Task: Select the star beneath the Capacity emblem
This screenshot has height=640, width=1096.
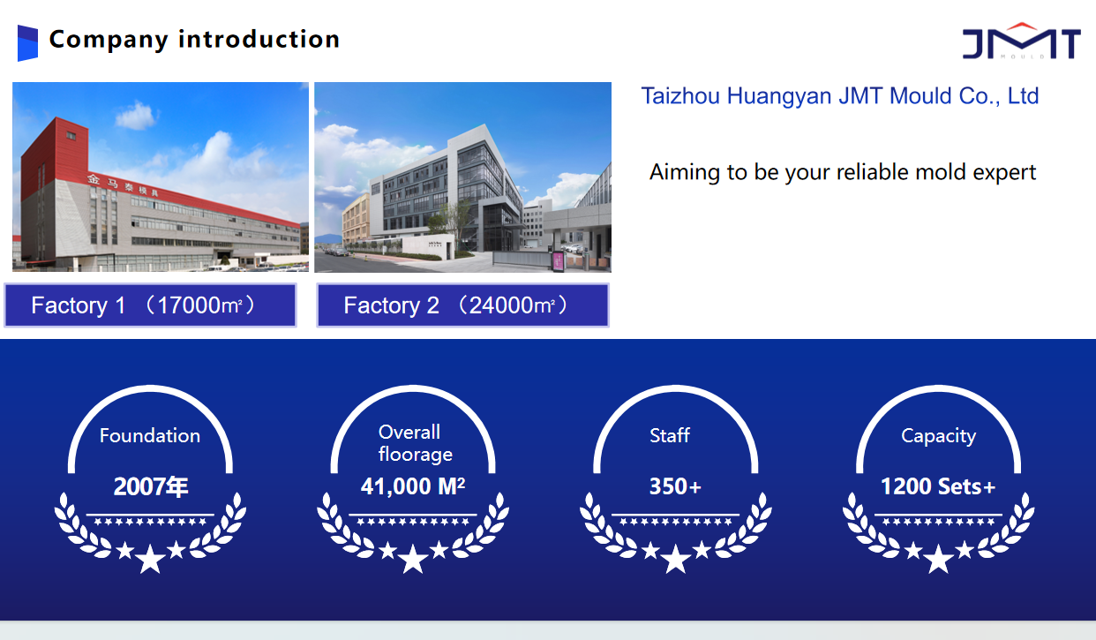Action: tap(939, 556)
